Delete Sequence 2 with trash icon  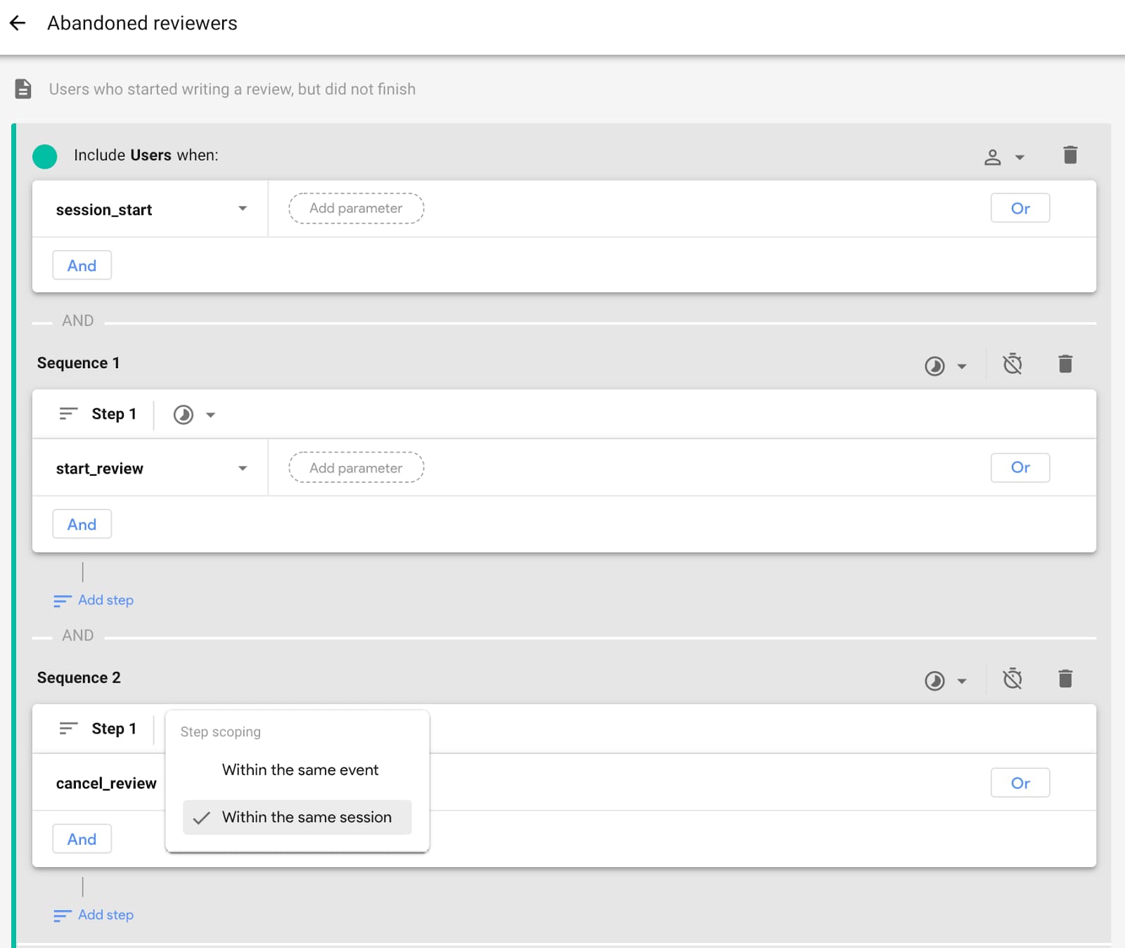(x=1065, y=679)
